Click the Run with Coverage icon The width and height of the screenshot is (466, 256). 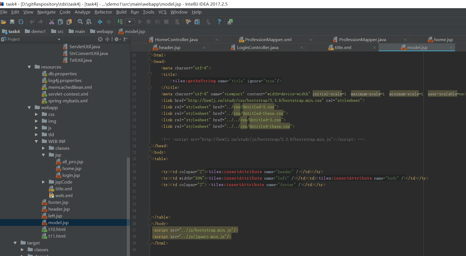coord(158,22)
